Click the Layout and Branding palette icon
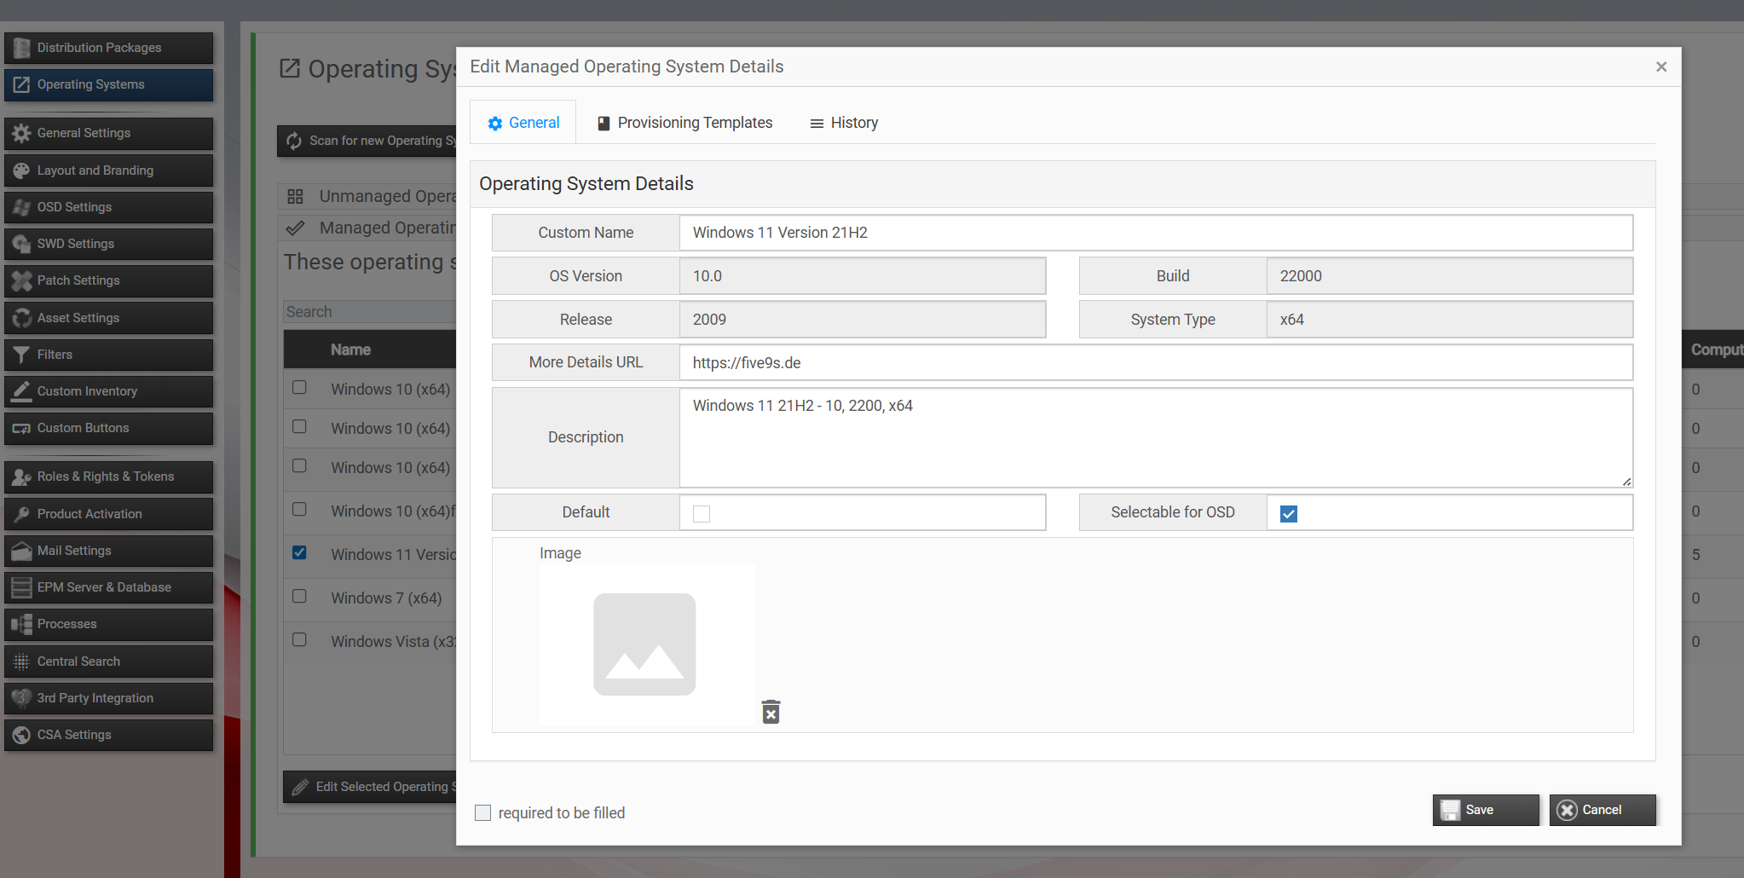 pyautogui.click(x=21, y=170)
